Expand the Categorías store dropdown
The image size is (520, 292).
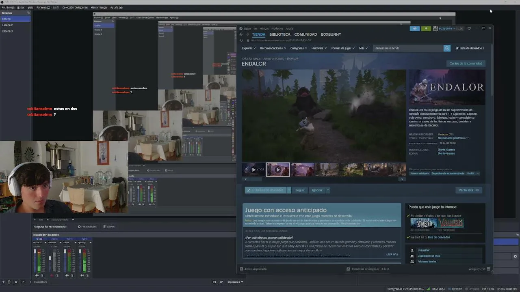(299, 48)
